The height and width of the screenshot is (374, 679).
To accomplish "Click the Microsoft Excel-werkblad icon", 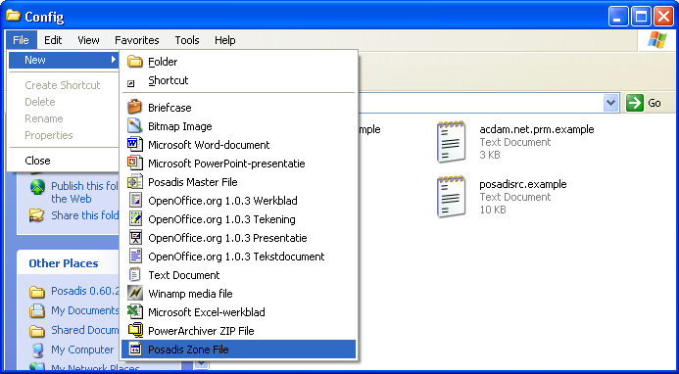I will 134,311.
